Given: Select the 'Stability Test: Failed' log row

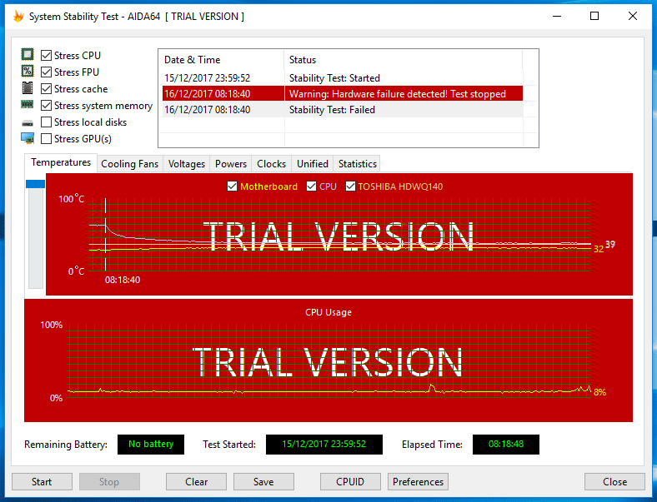Looking at the screenshot, I should (x=343, y=110).
